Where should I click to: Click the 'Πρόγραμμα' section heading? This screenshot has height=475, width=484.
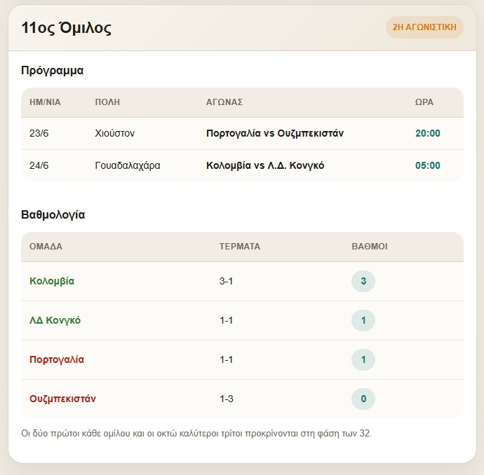tap(52, 71)
